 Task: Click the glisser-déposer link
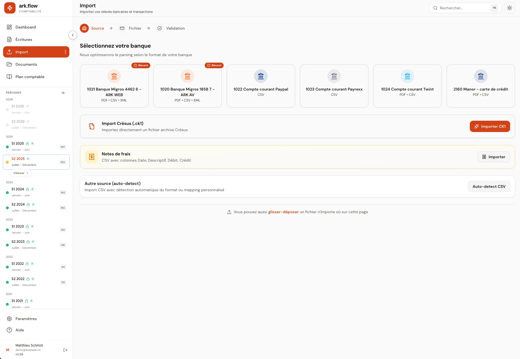(x=283, y=212)
